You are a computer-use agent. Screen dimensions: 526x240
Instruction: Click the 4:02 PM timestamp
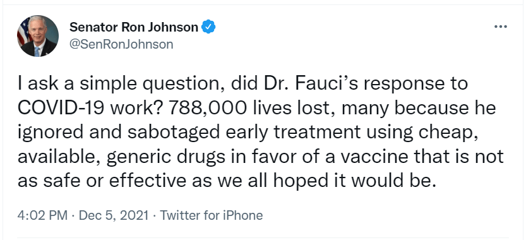click(42, 215)
